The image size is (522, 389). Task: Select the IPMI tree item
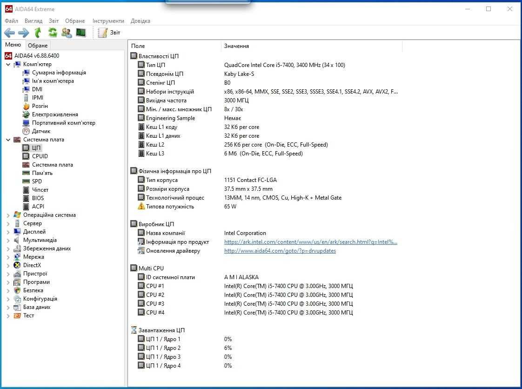point(33,98)
